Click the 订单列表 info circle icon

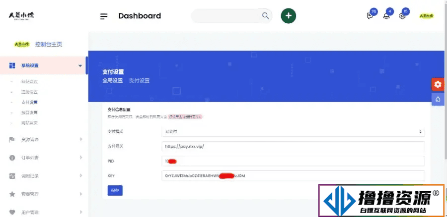point(12,158)
